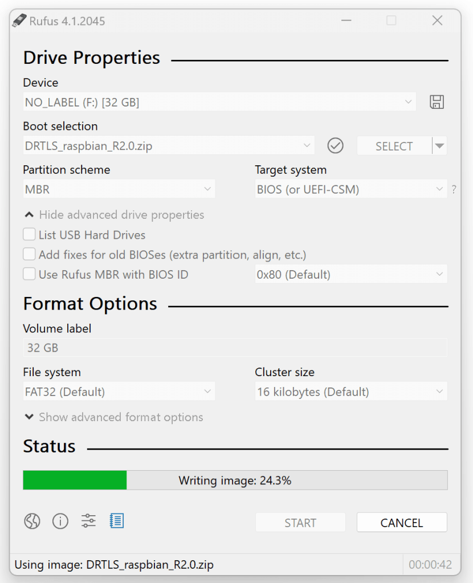Image resolution: width=473 pixels, height=583 pixels.
Task: Click the Writing image progress bar
Action: 235,480
